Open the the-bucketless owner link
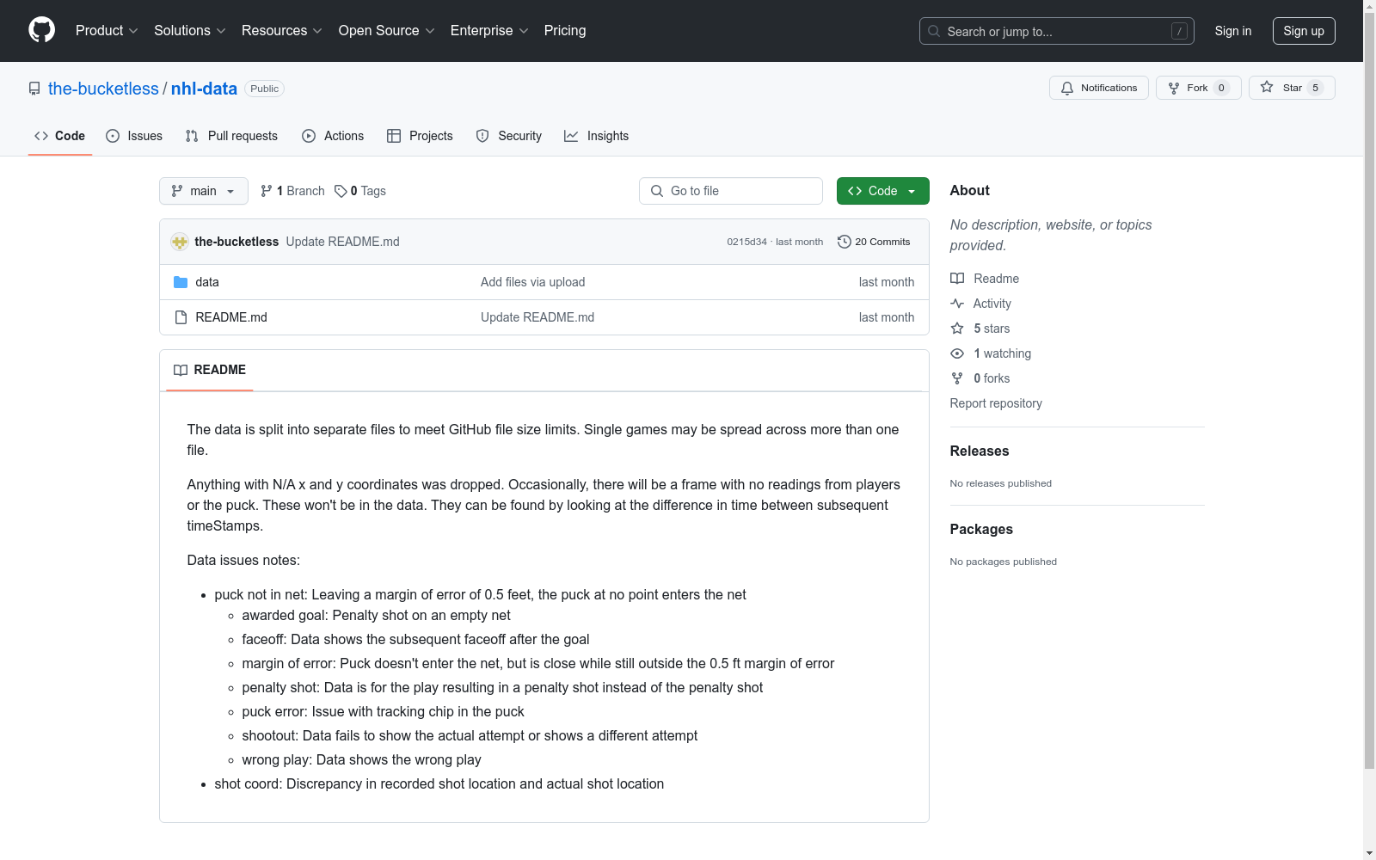Image resolution: width=1376 pixels, height=860 pixels. click(x=103, y=89)
